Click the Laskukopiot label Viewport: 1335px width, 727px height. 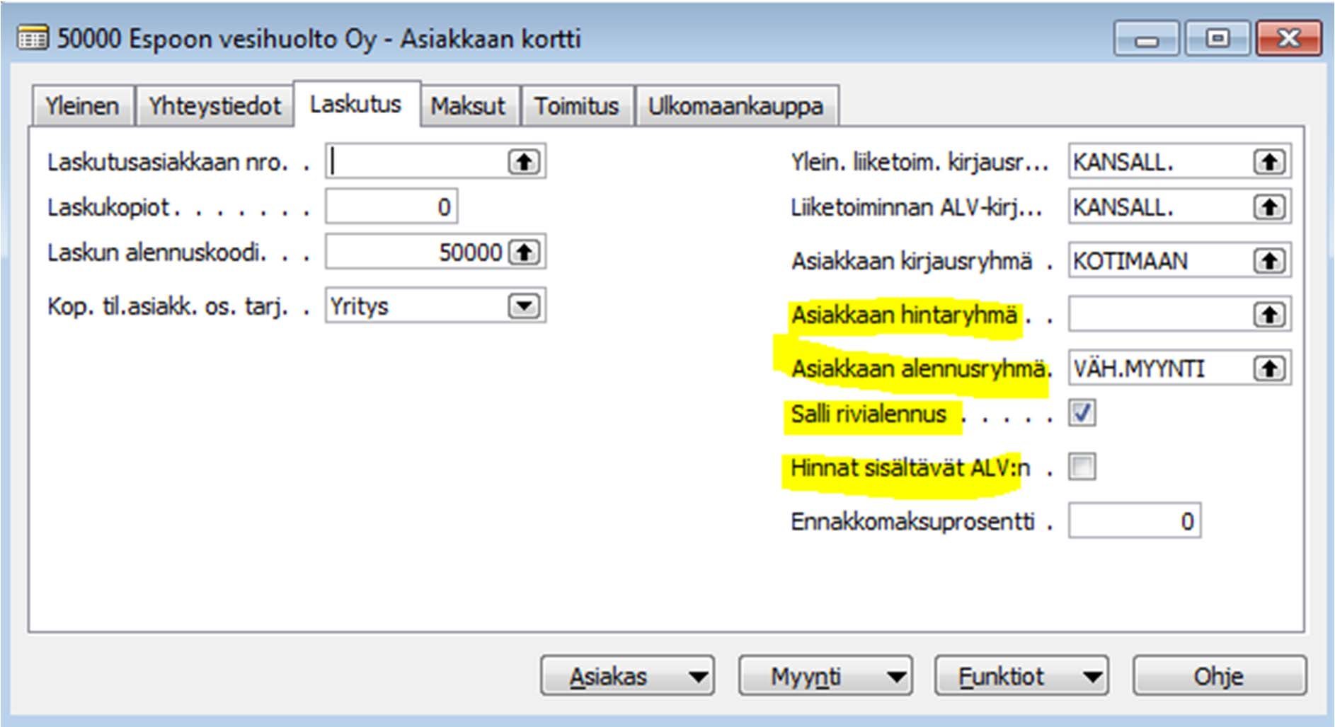tap(108, 207)
